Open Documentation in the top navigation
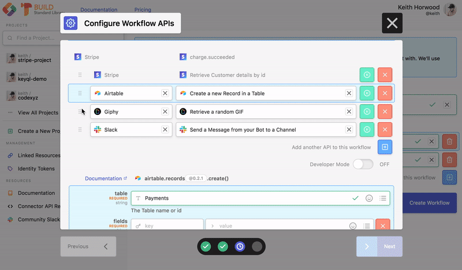The image size is (462, 270). pyautogui.click(x=99, y=10)
